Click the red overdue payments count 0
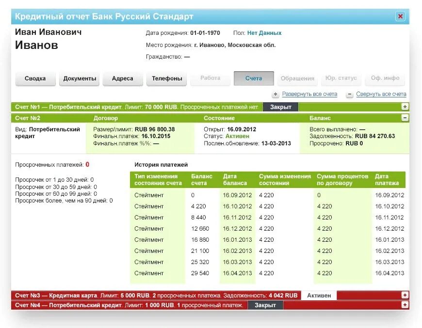422x328 pixels. coord(87,165)
